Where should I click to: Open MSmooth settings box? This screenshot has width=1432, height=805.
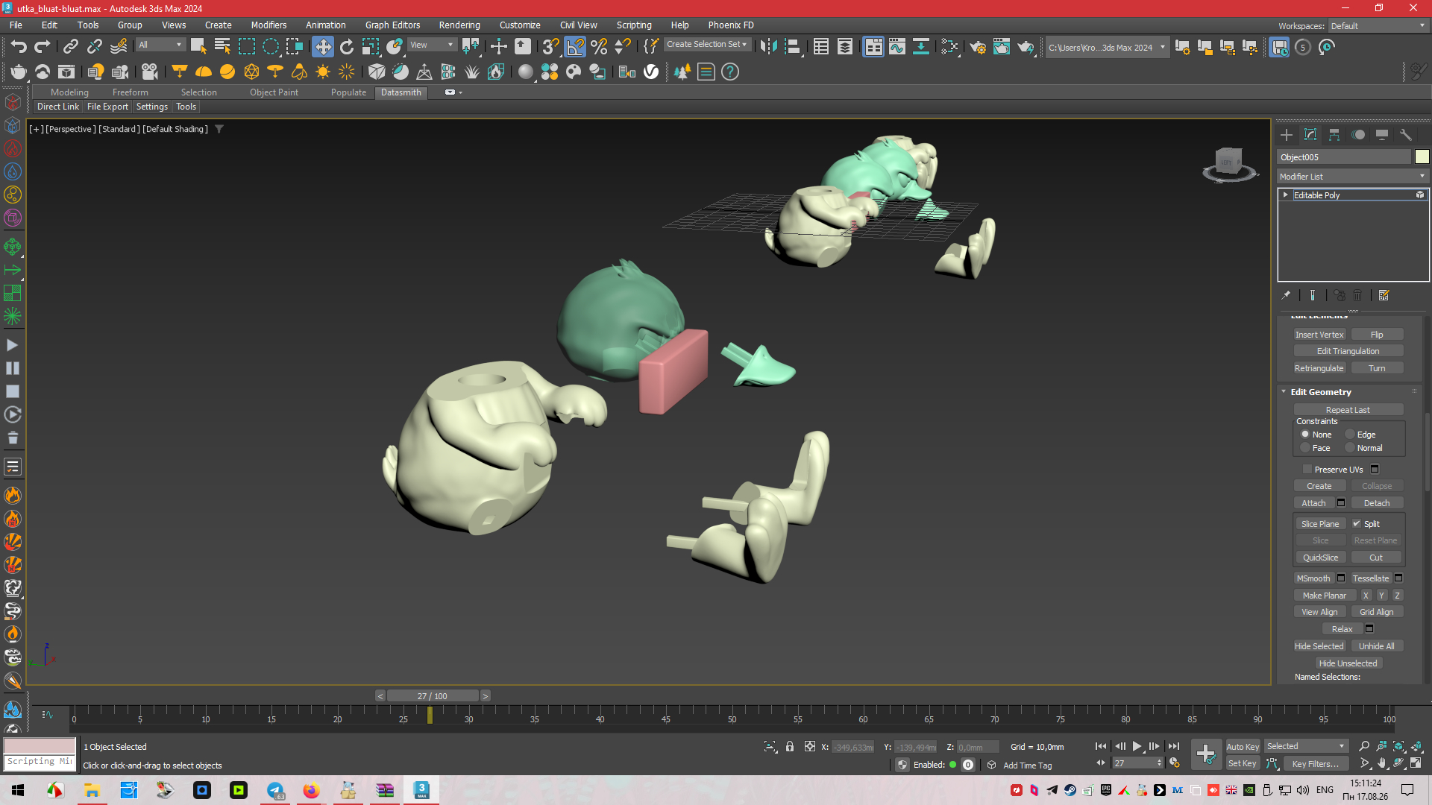pos(1341,578)
